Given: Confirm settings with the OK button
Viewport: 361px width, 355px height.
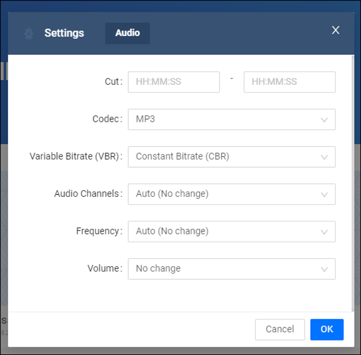Looking at the screenshot, I should (327, 329).
